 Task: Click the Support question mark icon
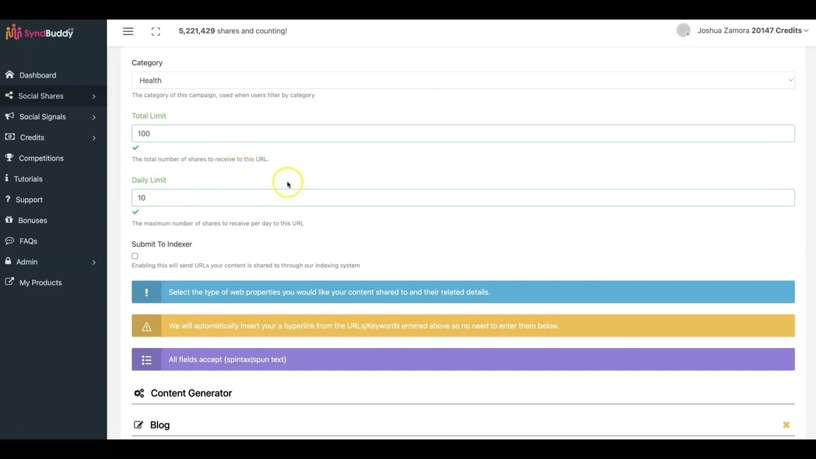pyautogui.click(x=8, y=200)
